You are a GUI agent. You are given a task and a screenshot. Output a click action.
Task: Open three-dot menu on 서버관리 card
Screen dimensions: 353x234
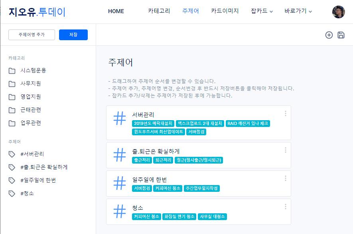click(x=285, y=113)
